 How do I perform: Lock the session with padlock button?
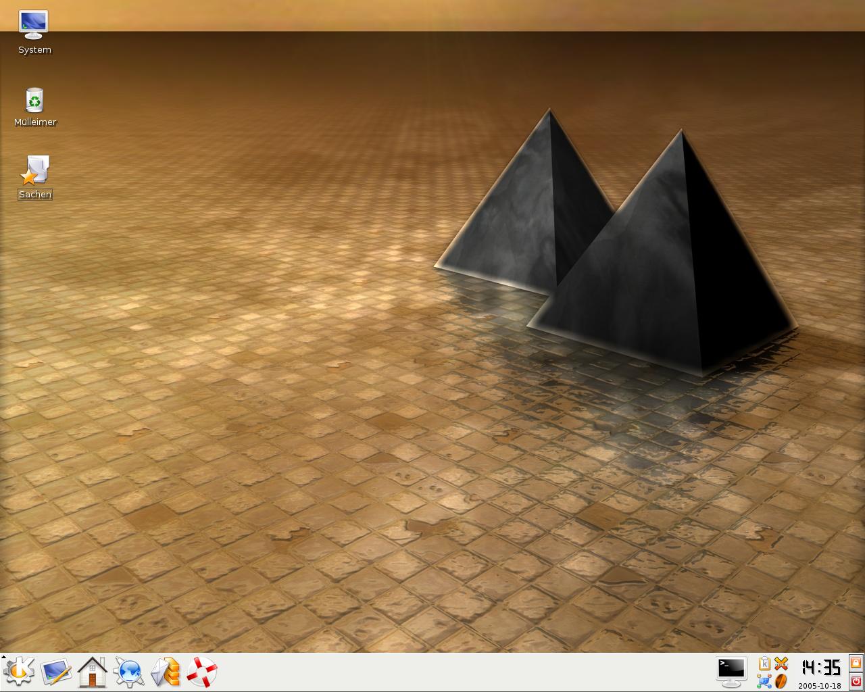[856, 663]
